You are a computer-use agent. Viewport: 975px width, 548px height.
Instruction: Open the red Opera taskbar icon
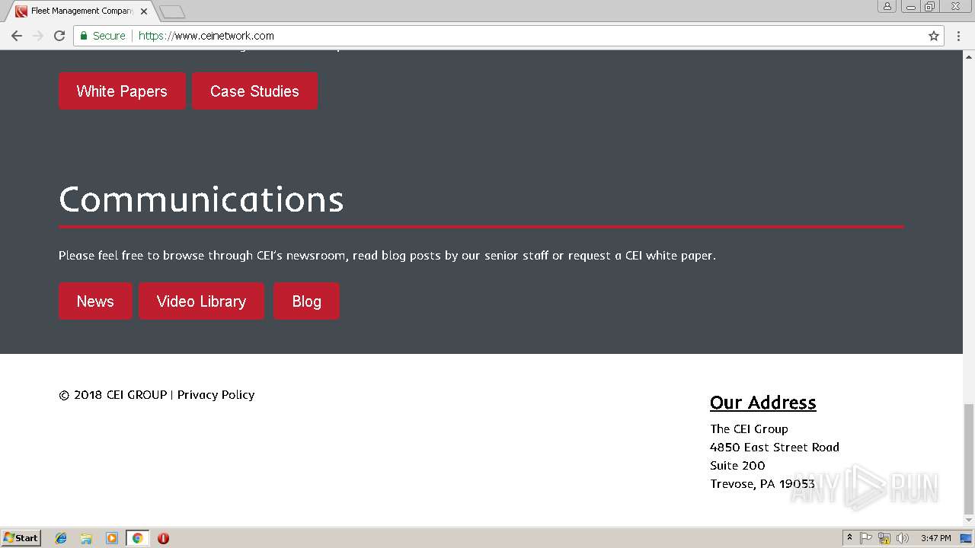[x=163, y=538]
